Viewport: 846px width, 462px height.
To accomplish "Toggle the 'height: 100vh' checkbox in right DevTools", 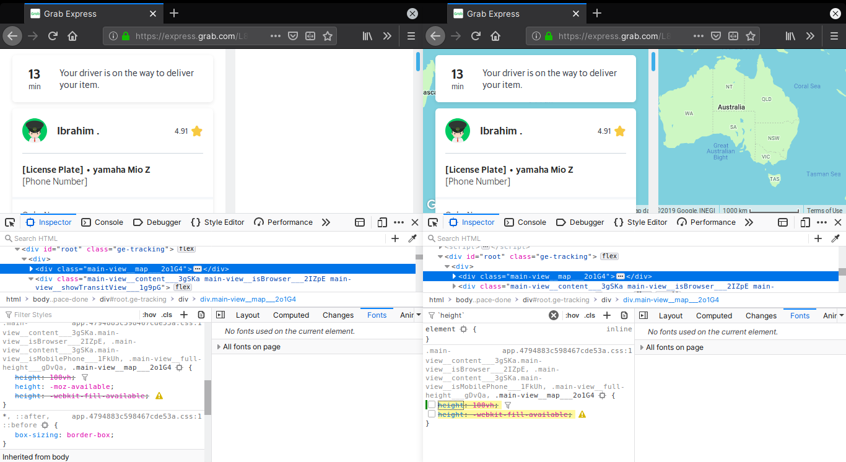I will click(432, 405).
